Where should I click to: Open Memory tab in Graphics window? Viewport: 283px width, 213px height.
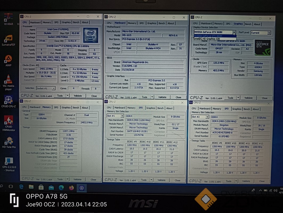point(218,24)
